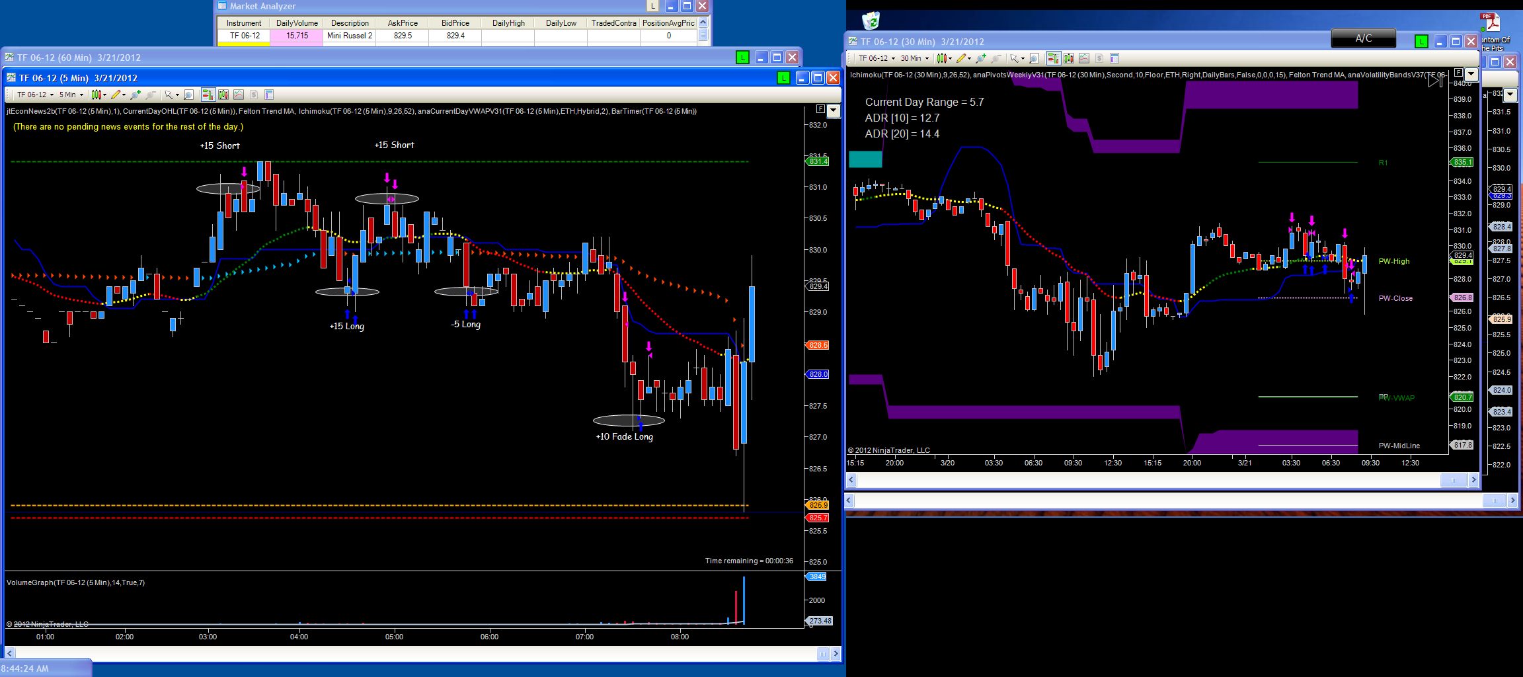Open indicator label dropdown arrow in 30 Min chart
This screenshot has width=1523, height=677.
click(1471, 74)
